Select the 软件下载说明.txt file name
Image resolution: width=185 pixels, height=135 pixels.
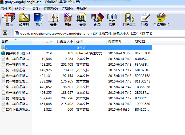[x=18, y=109]
